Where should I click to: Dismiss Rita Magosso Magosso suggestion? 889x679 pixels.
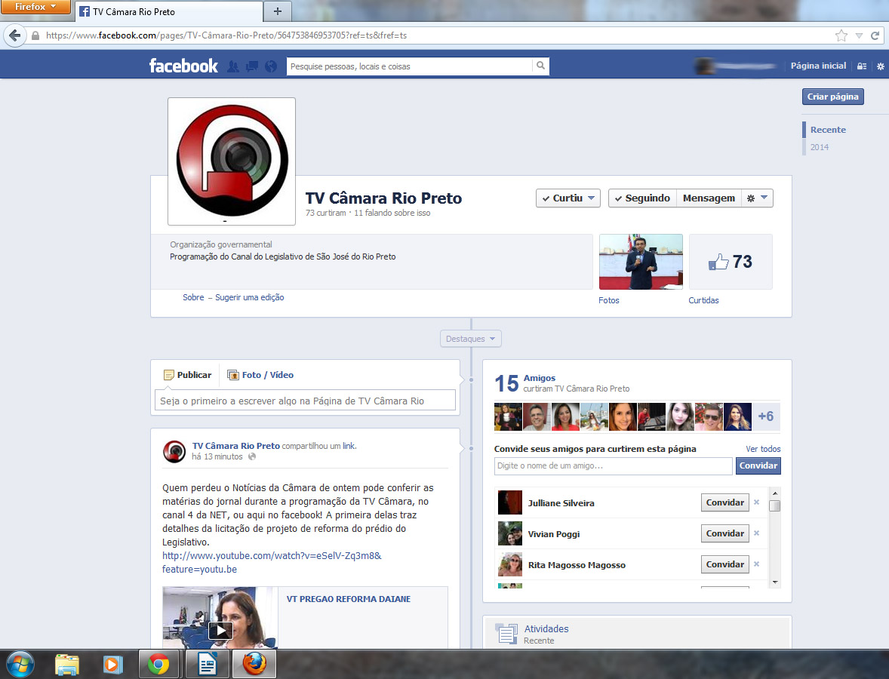click(756, 564)
